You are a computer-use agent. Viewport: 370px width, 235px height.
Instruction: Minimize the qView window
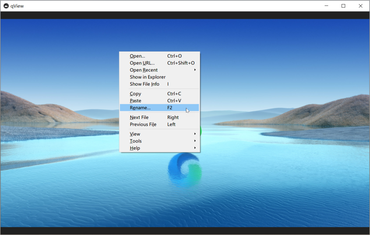(x=326, y=6)
